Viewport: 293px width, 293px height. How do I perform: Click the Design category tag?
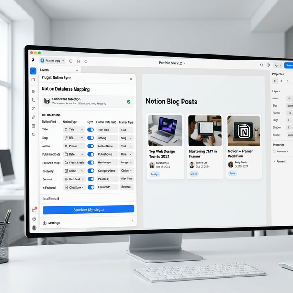[155, 174]
